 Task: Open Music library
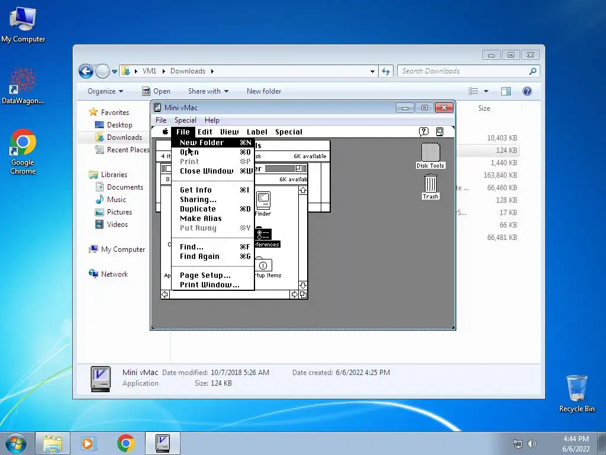coord(111,200)
